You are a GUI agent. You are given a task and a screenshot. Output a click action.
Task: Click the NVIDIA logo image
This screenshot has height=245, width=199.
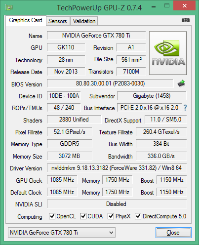tap(168, 53)
